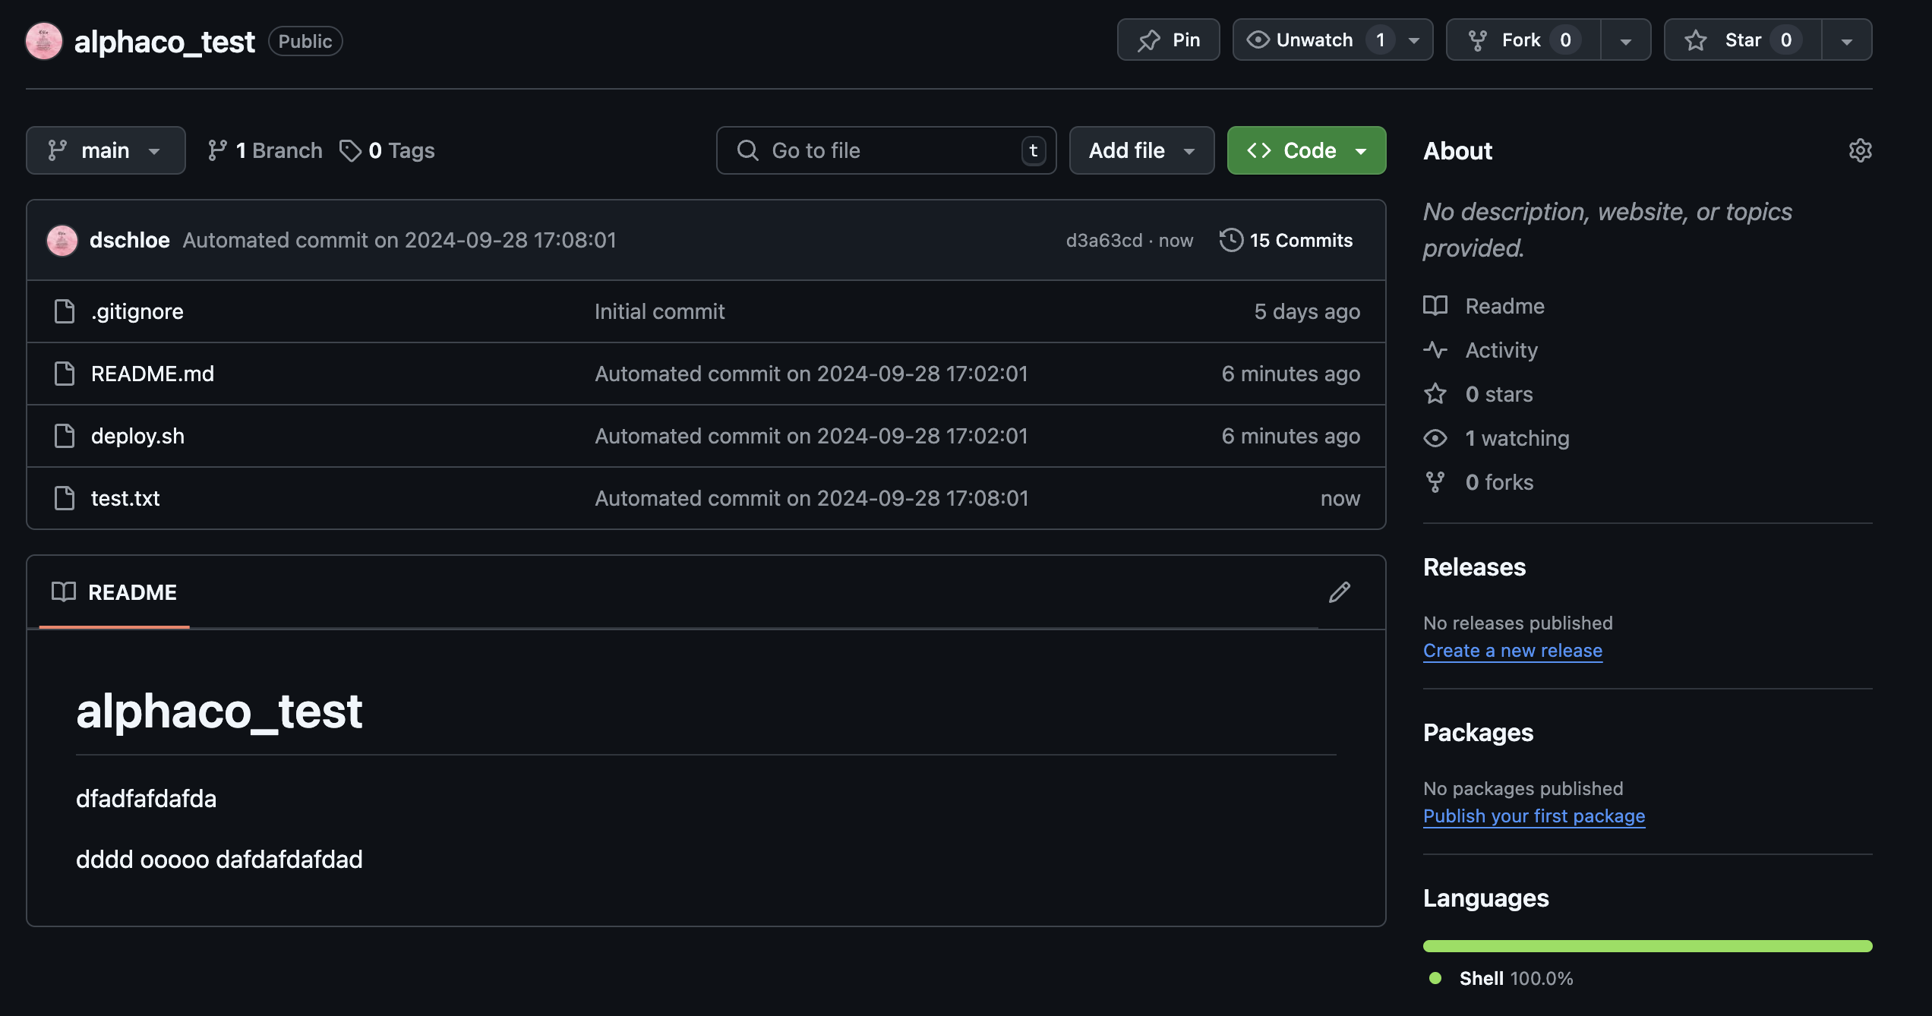The width and height of the screenshot is (1932, 1016).
Task: View the 1 Branch list
Action: click(265, 150)
